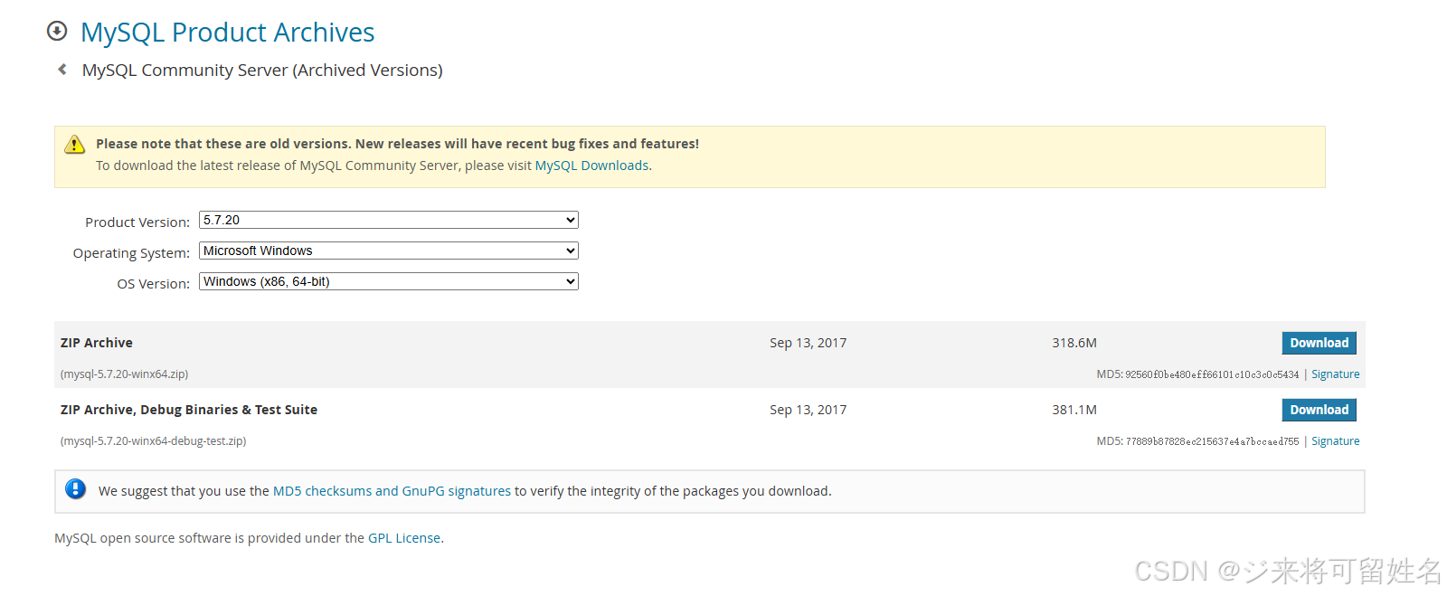Download the Debug Binaries & Test Suite ZIP

point(1319,410)
